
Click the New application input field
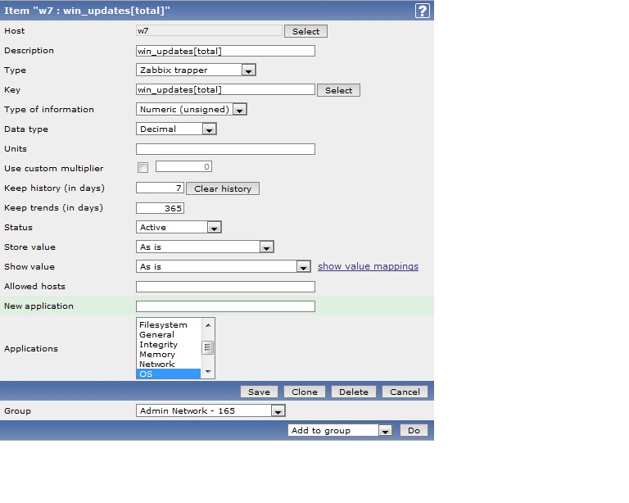click(225, 306)
